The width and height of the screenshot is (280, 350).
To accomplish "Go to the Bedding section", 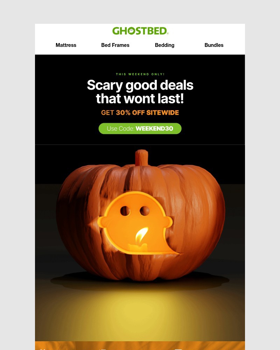I will pyautogui.click(x=164, y=45).
